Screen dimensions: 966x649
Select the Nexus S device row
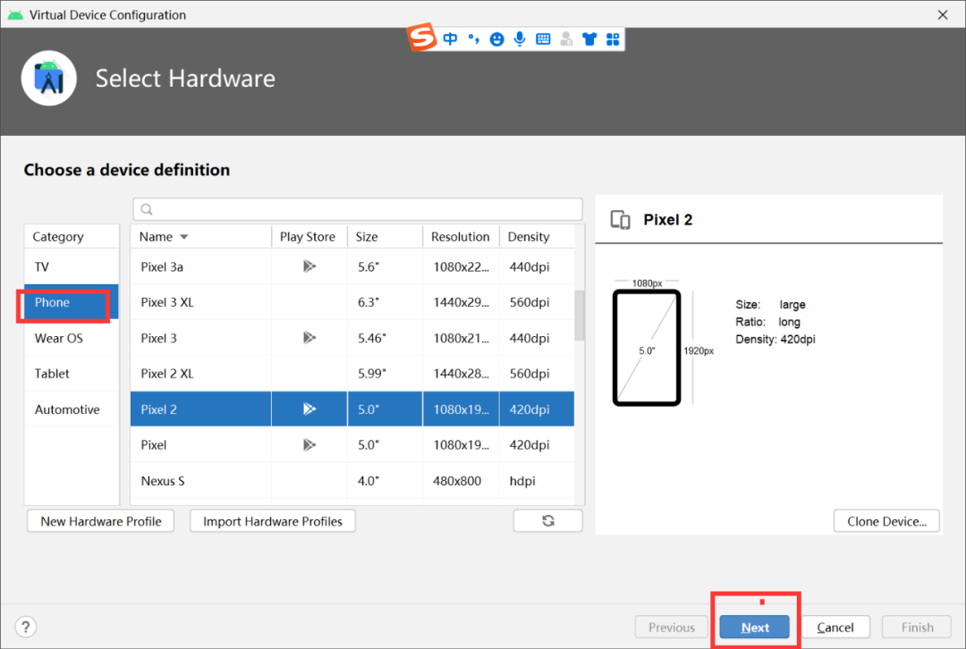pos(352,481)
